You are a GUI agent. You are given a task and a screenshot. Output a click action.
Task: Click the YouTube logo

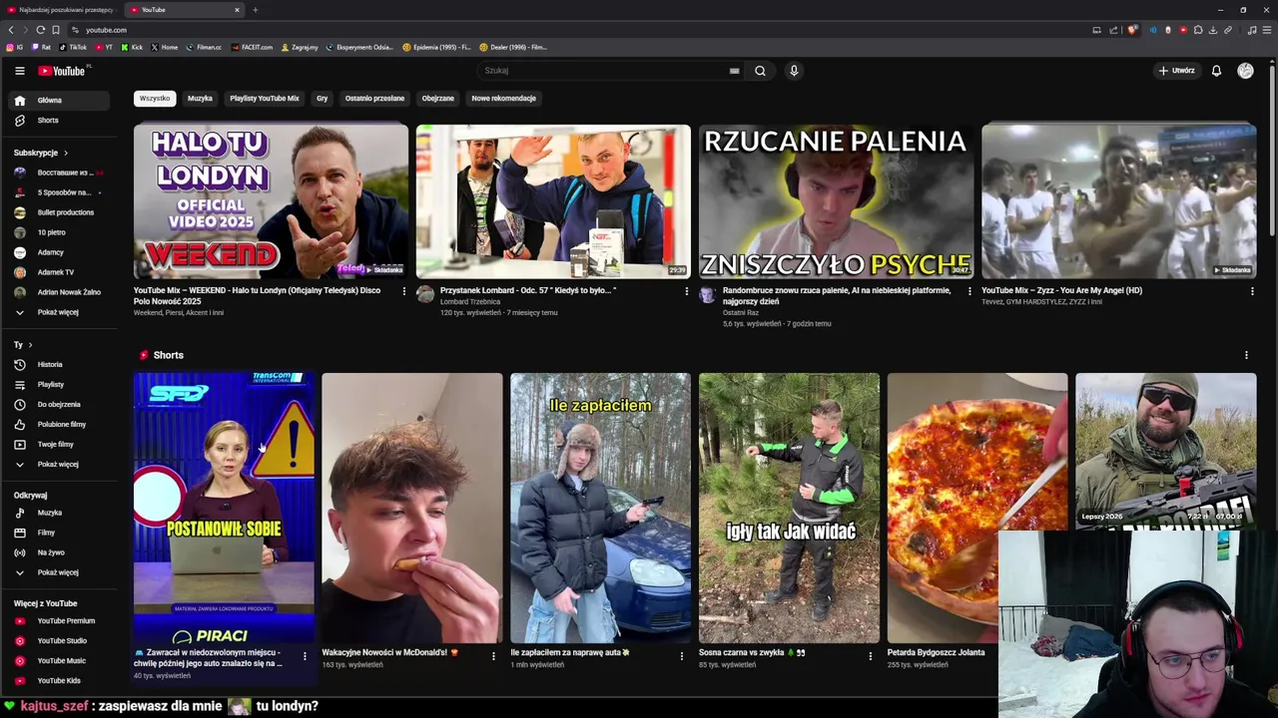[62, 71]
